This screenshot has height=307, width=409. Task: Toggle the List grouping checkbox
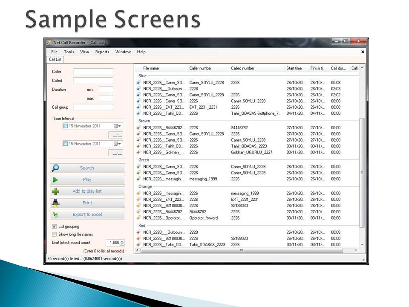54,226
